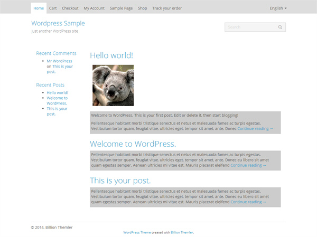Open the Billion Themler footer link
This screenshot has height=237, width=317.
pyautogui.click(x=182, y=233)
